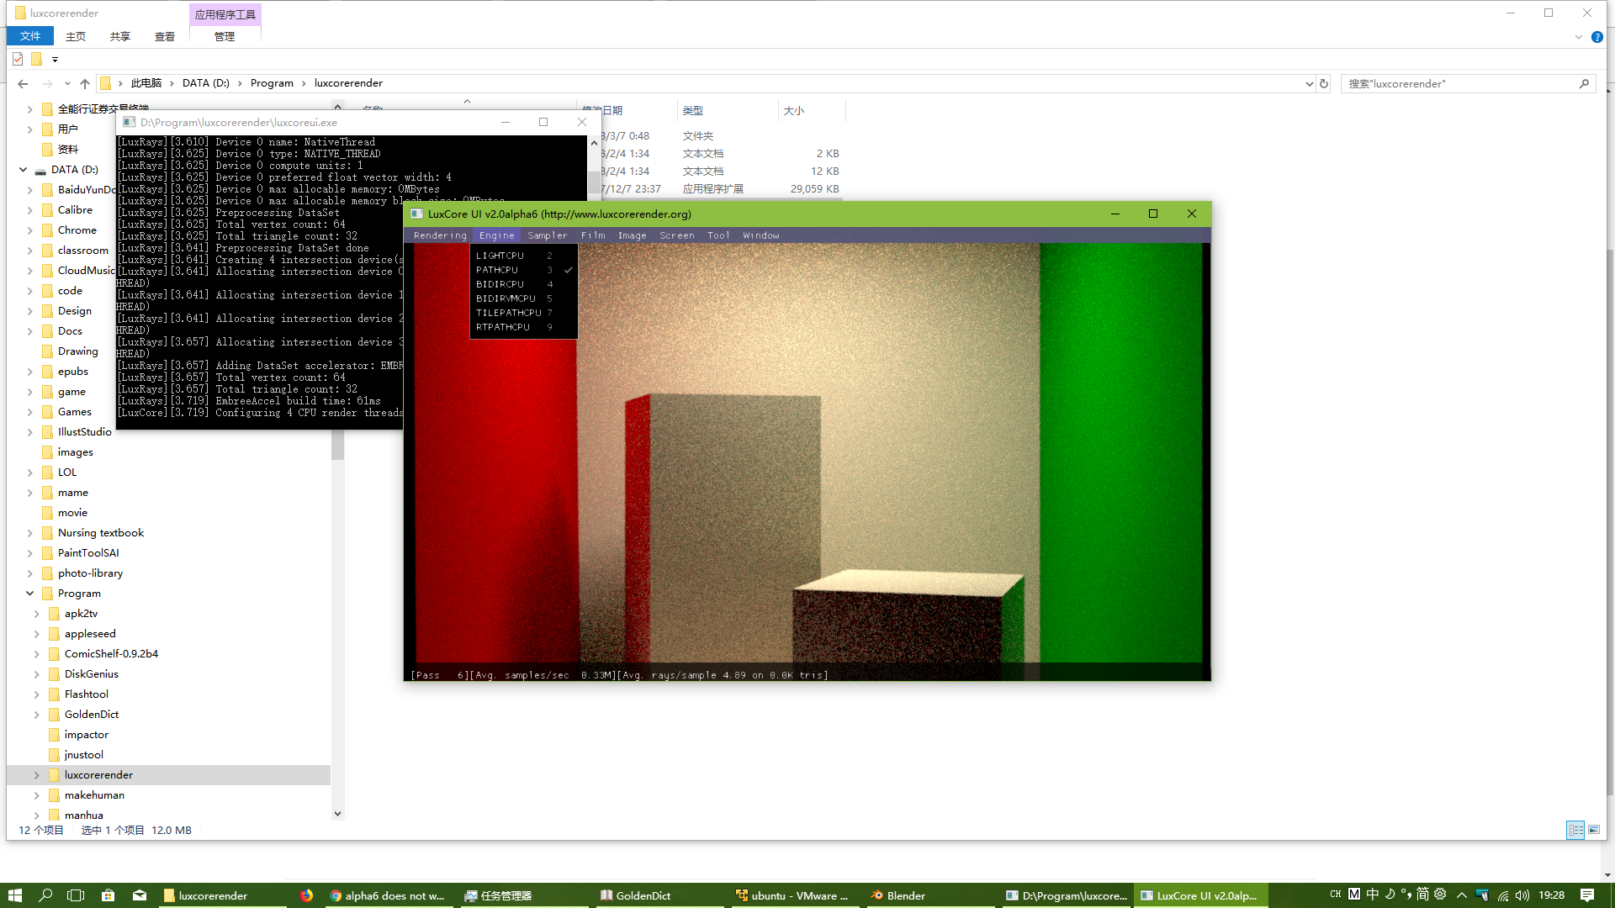Open Blender from the taskbar

coord(898,895)
